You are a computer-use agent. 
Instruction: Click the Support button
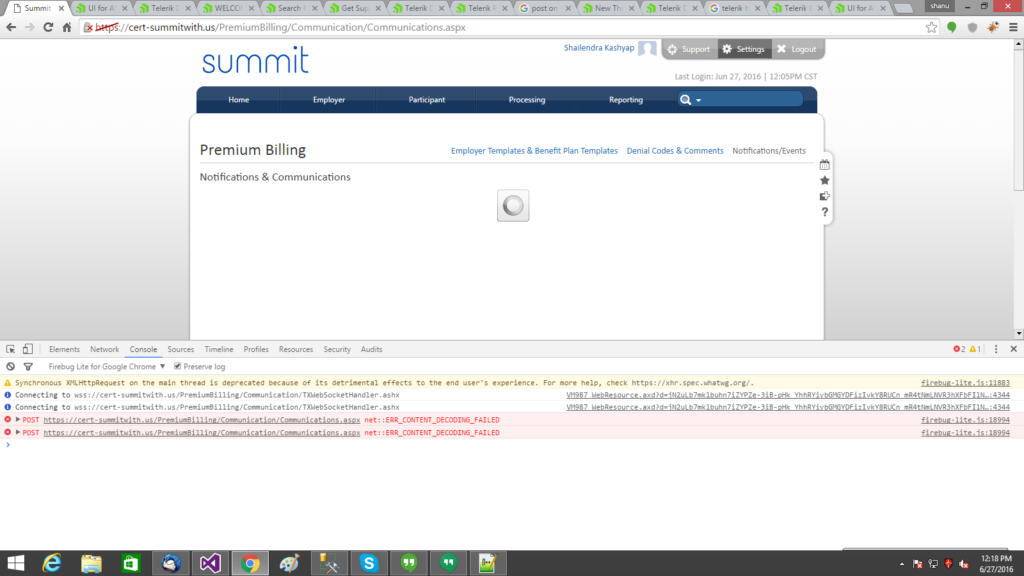[689, 49]
